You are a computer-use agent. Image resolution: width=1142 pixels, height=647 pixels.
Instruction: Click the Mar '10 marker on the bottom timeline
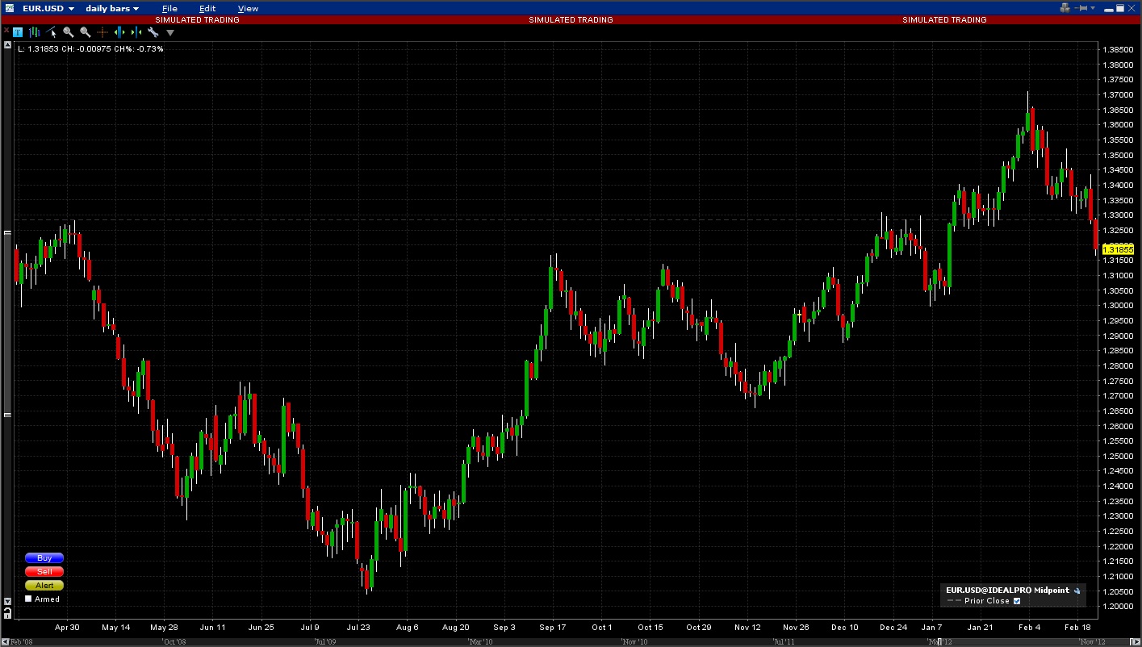[479, 642]
